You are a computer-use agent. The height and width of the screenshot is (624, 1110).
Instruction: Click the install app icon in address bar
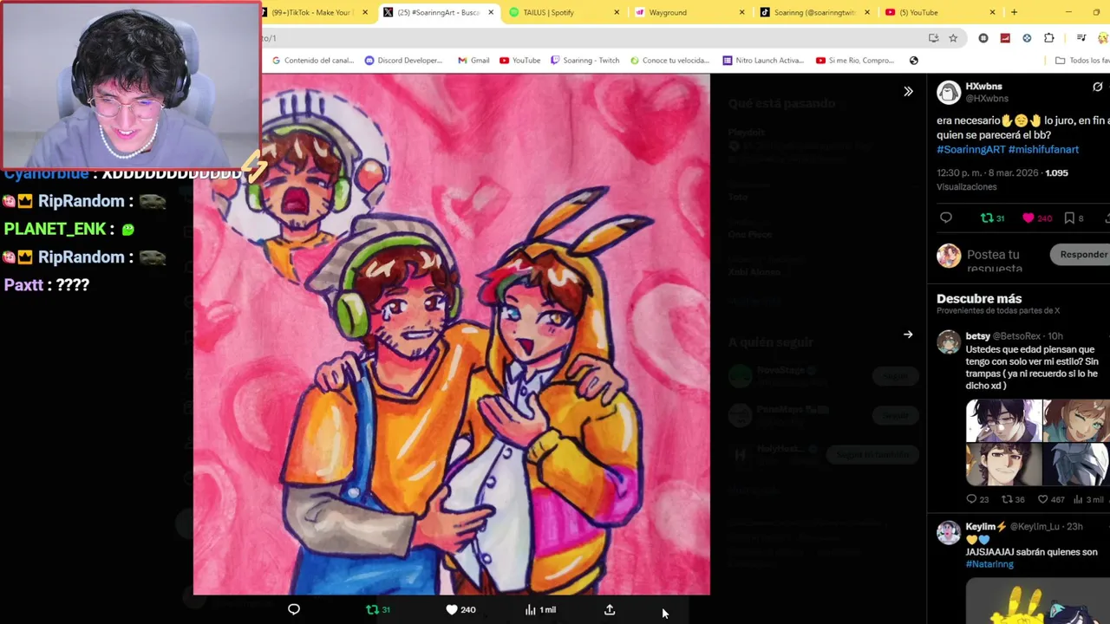(933, 38)
